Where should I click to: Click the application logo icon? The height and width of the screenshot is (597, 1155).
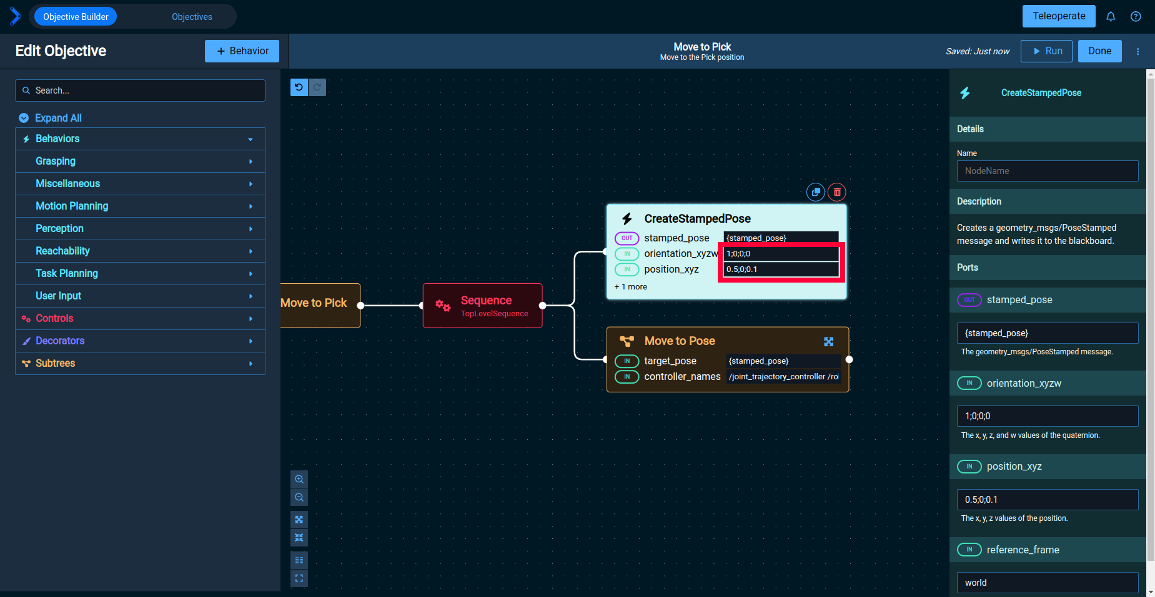[16, 16]
